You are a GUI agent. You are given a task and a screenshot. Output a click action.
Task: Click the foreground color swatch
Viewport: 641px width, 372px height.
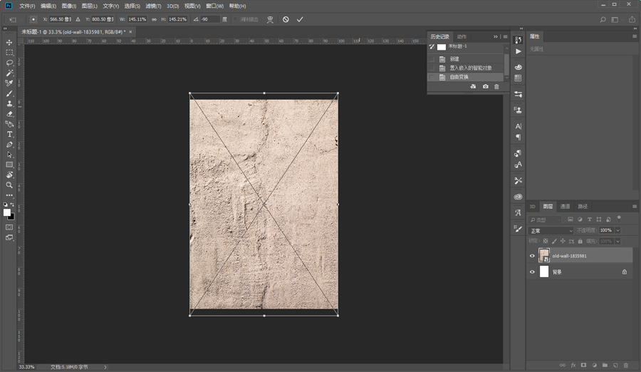(x=6, y=212)
